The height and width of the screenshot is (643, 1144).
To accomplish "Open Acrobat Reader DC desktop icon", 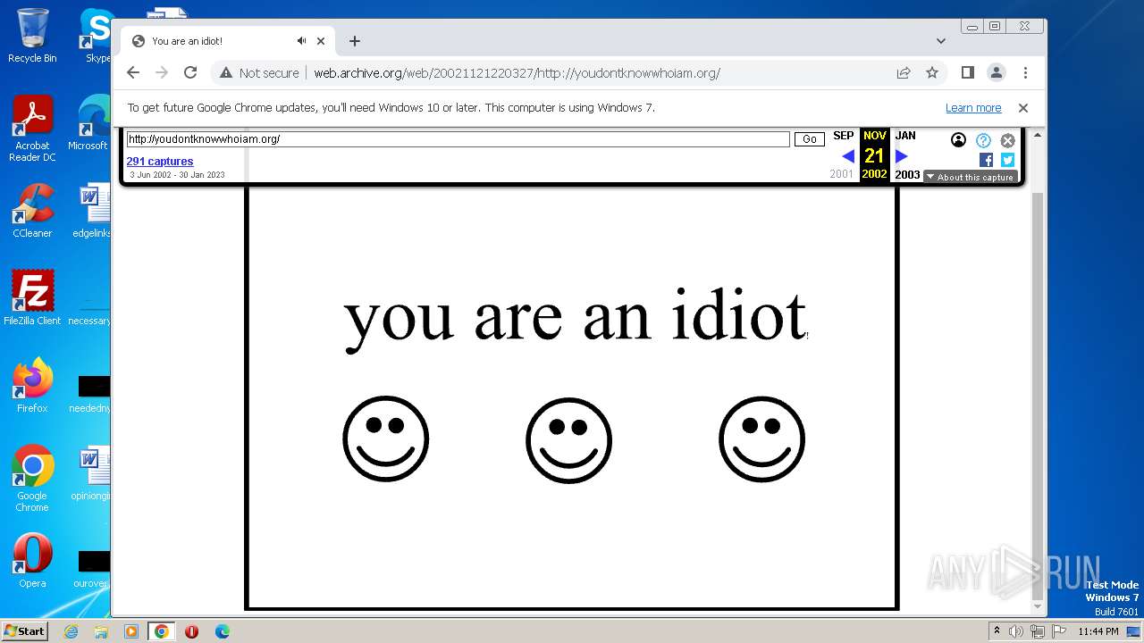I will coord(32,129).
